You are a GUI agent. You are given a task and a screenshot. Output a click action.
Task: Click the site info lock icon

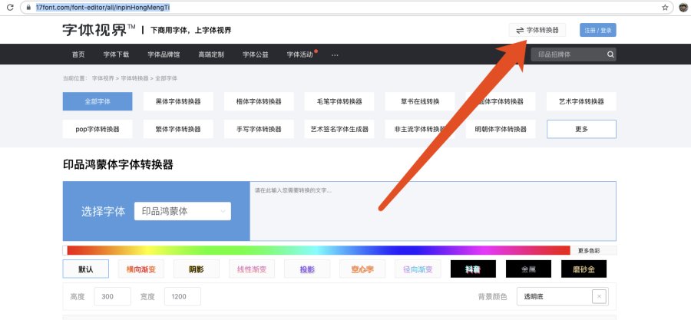(x=29, y=7)
